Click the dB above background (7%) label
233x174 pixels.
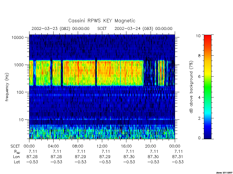pyautogui.click(x=192, y=87)
